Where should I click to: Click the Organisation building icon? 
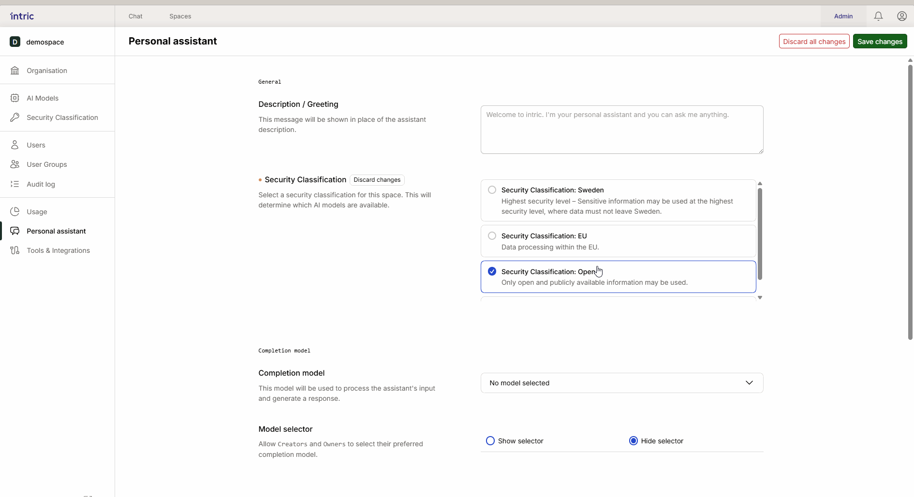[15, 71]
